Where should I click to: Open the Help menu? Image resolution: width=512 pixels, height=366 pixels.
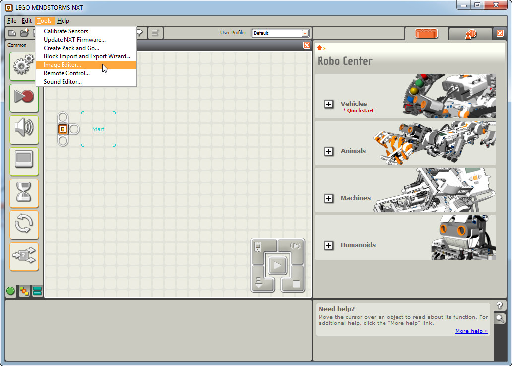(63, 20)
